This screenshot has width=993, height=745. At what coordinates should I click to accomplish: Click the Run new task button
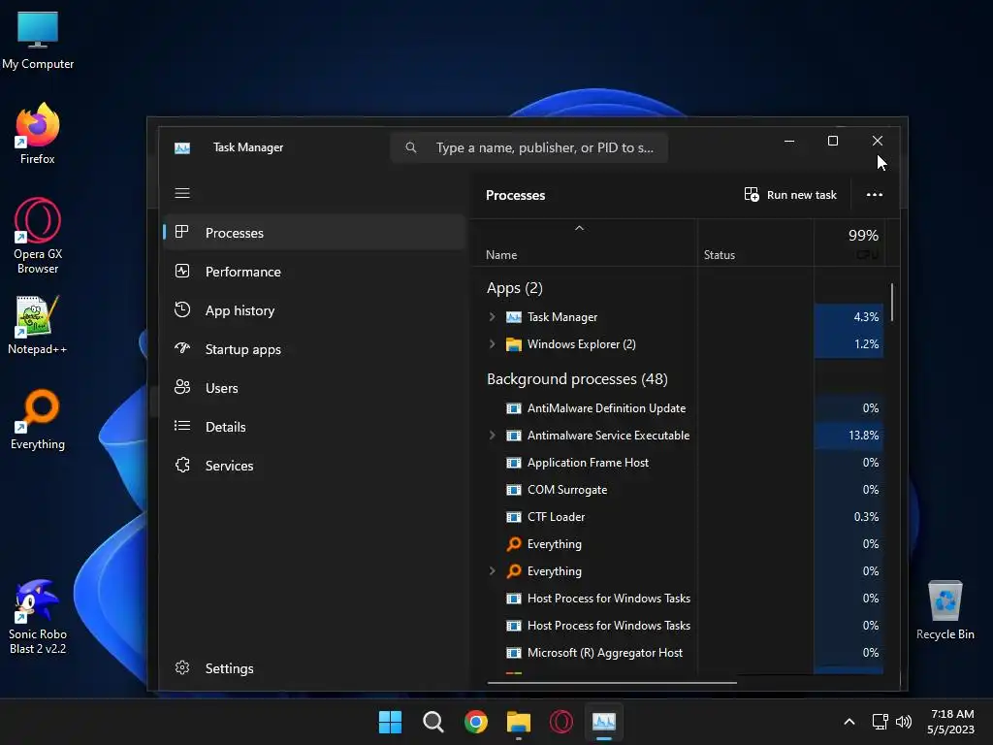790,195
